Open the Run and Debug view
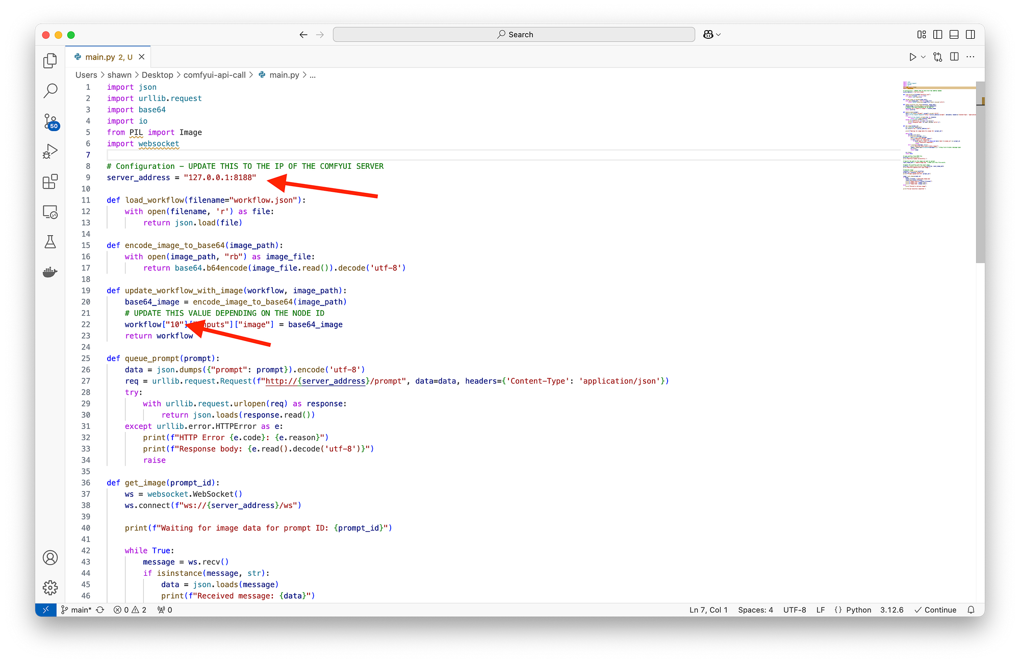Image resolution: width=1020 pixels, height=663 pixels. [x=50, y=151]
